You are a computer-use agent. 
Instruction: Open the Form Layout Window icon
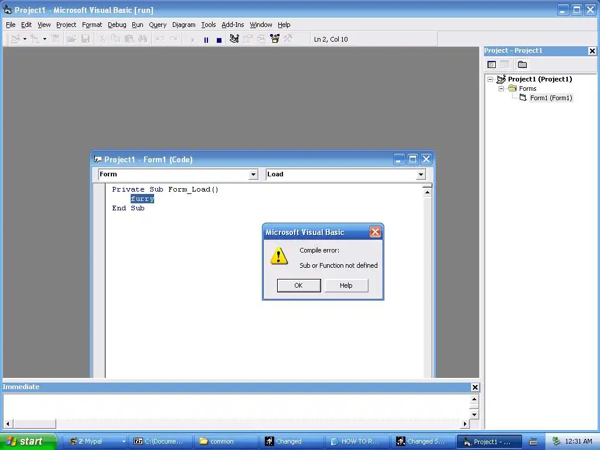point(261,39)
